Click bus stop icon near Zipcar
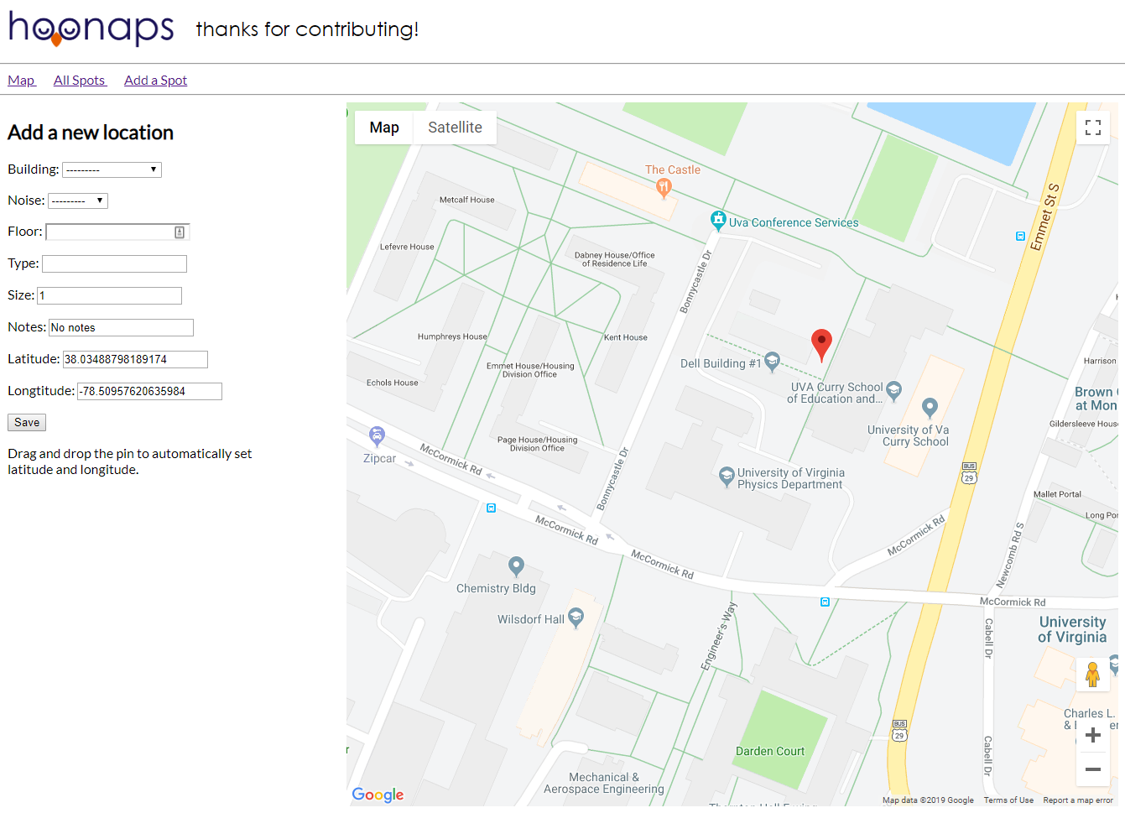Viewport: 1125px width, 813px height. [x=492, y=508]
